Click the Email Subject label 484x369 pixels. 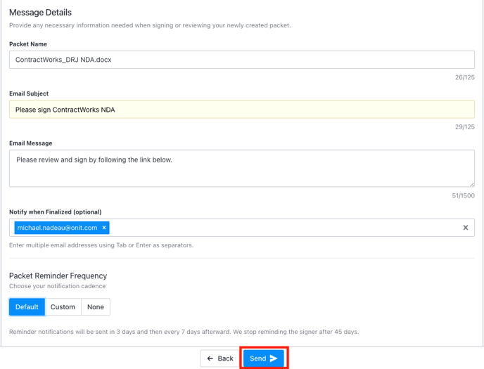[29, 93]
